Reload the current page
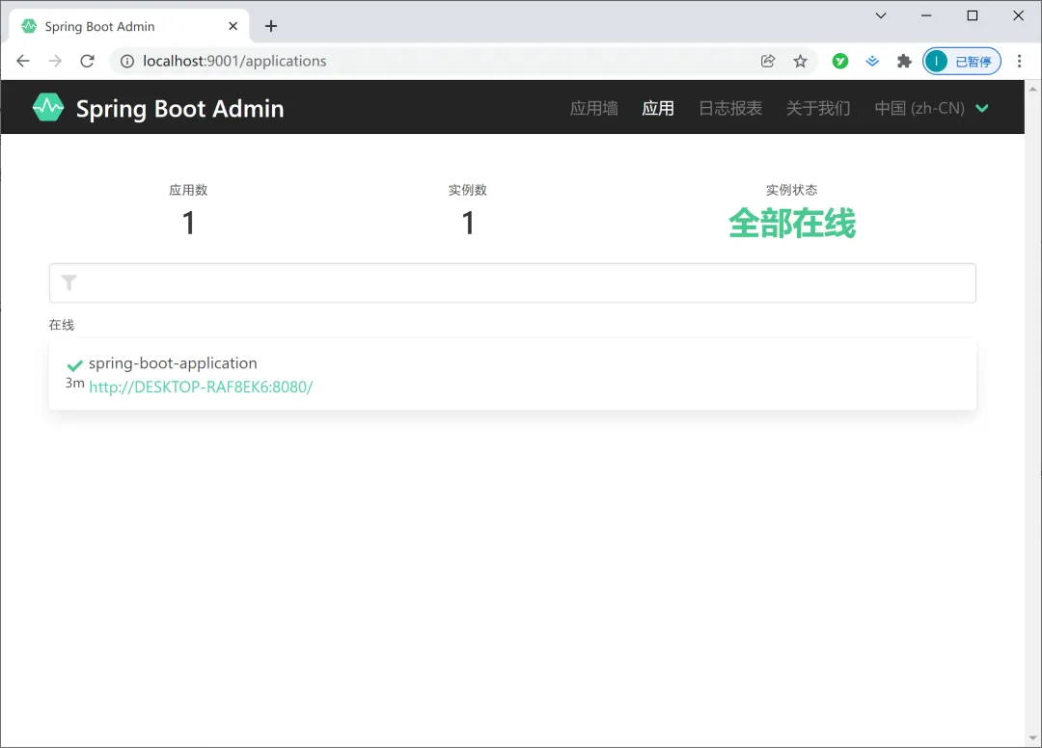Viewport: 1042px width, 748px height. point(88,61)
